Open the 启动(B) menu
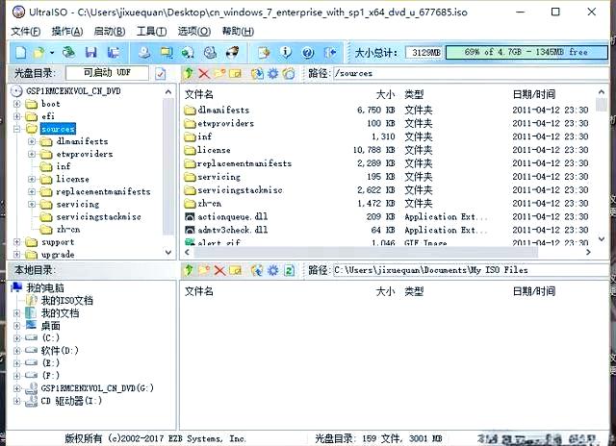The height and width of the screenshot is (446, 616). tap(110, 31)
